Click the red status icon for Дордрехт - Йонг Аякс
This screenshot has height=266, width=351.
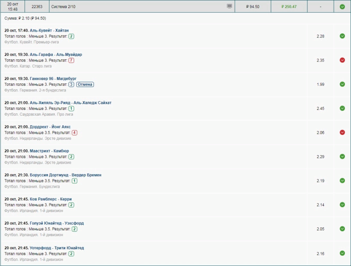(x=342, y=132)
